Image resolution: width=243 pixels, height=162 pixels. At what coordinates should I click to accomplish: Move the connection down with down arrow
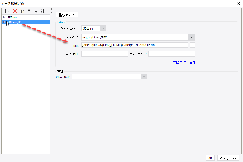pos(36,11)
